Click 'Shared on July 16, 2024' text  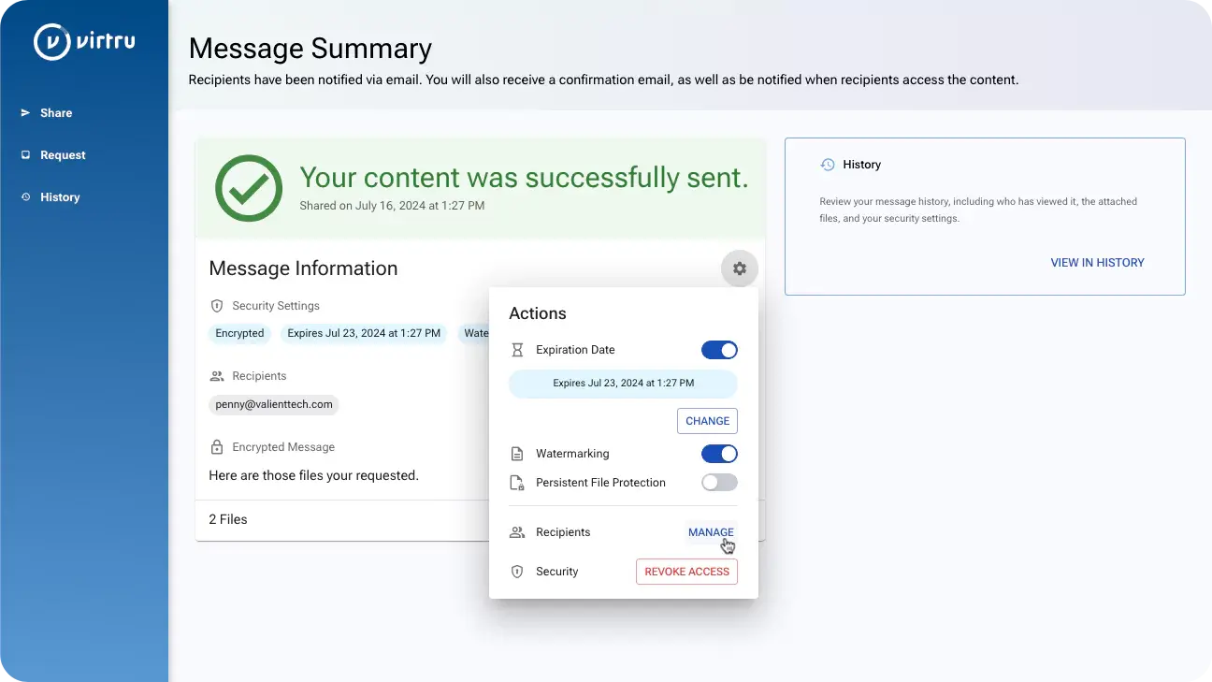(x=392, y=206)
